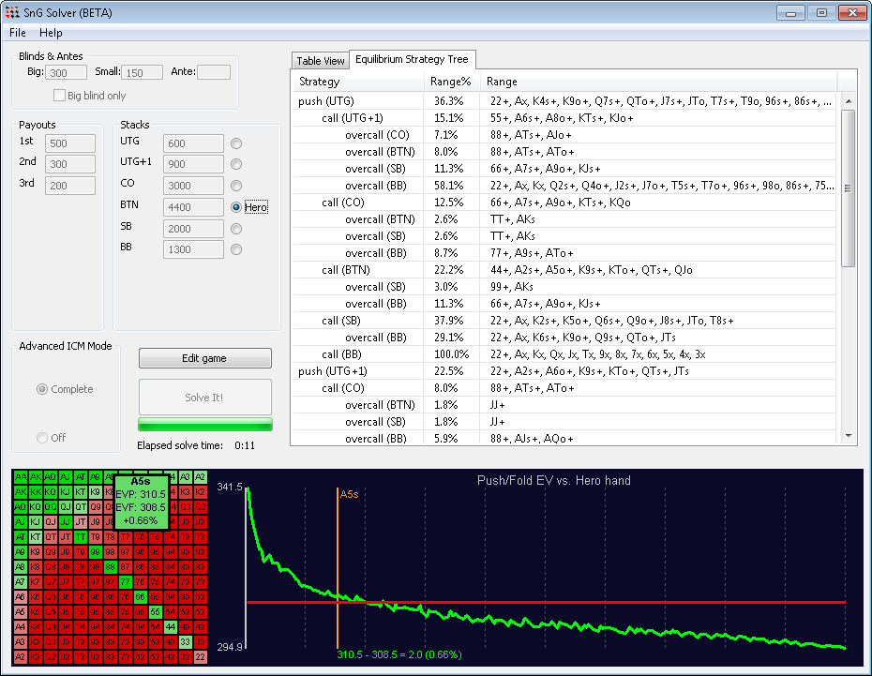Click the BTN stack input field
This screenshot has width=872, height=676.
[x=192, y=207]
